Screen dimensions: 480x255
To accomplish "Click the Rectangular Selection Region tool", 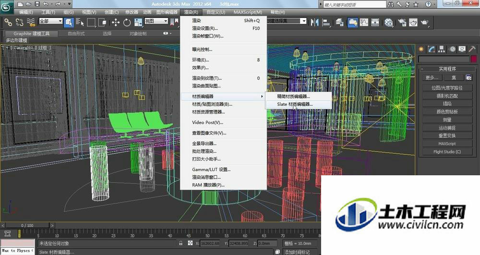I will point(91,22).
